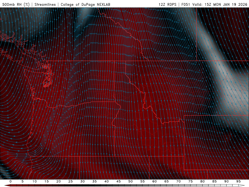This screenshot has width=249, height=187.
Task: Click the colorbar label "50"
Action: [130, 181]
